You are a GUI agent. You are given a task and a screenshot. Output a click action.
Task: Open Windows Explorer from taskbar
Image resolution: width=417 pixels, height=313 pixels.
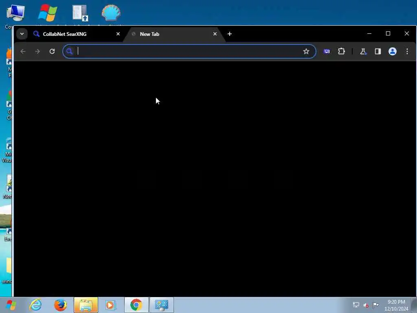click(x=86, y=305)
